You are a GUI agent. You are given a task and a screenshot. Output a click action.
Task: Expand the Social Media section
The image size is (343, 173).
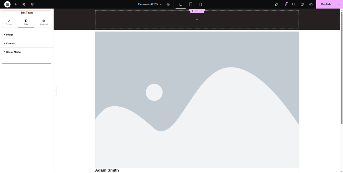(x=27, y=52)
